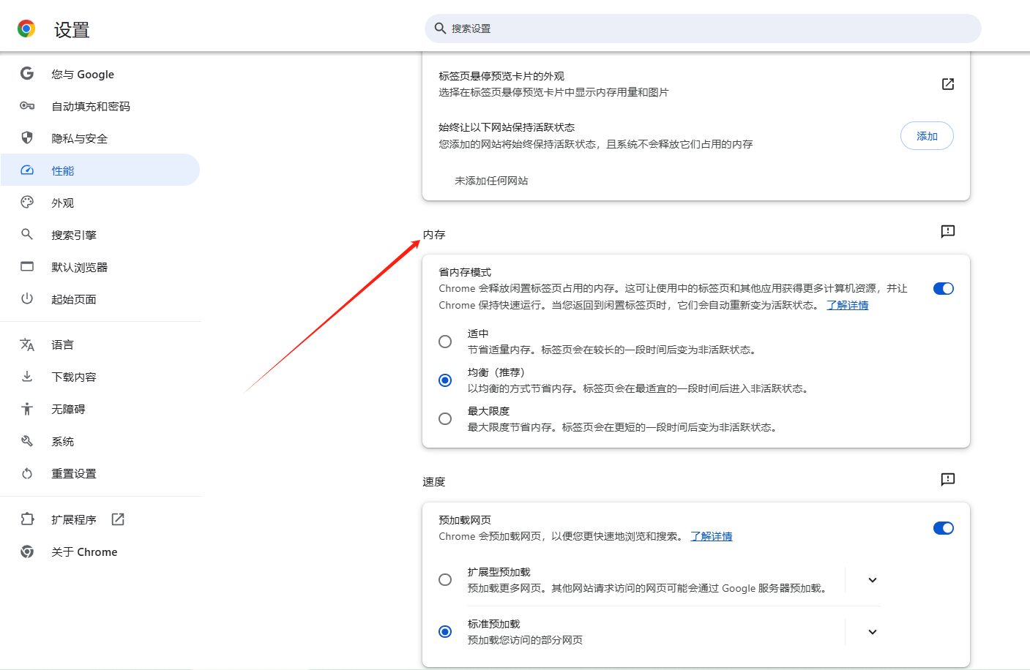
Task: Click the Chrome icon beside 关于 Chrome
Action: pos(27,552)
